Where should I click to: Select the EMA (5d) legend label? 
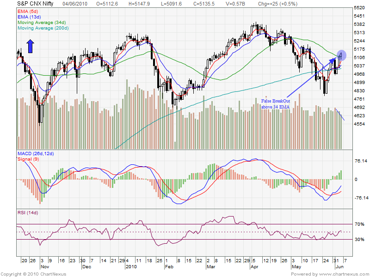click(28, 11)
